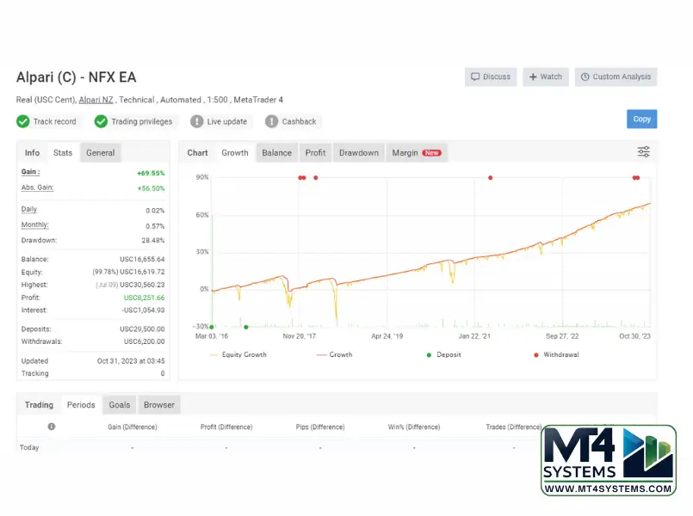Viewport: 693px width, 516px height.
Task: Toggle Equity Growth series in legend
Action: 238,354
